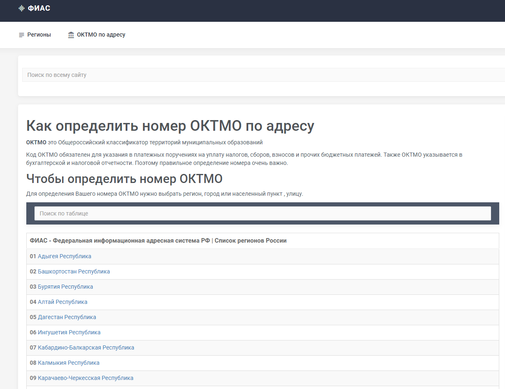Open the Башкортостан Республика region link
This screenshot has width=505, height=389.
[x=74, y=271]
